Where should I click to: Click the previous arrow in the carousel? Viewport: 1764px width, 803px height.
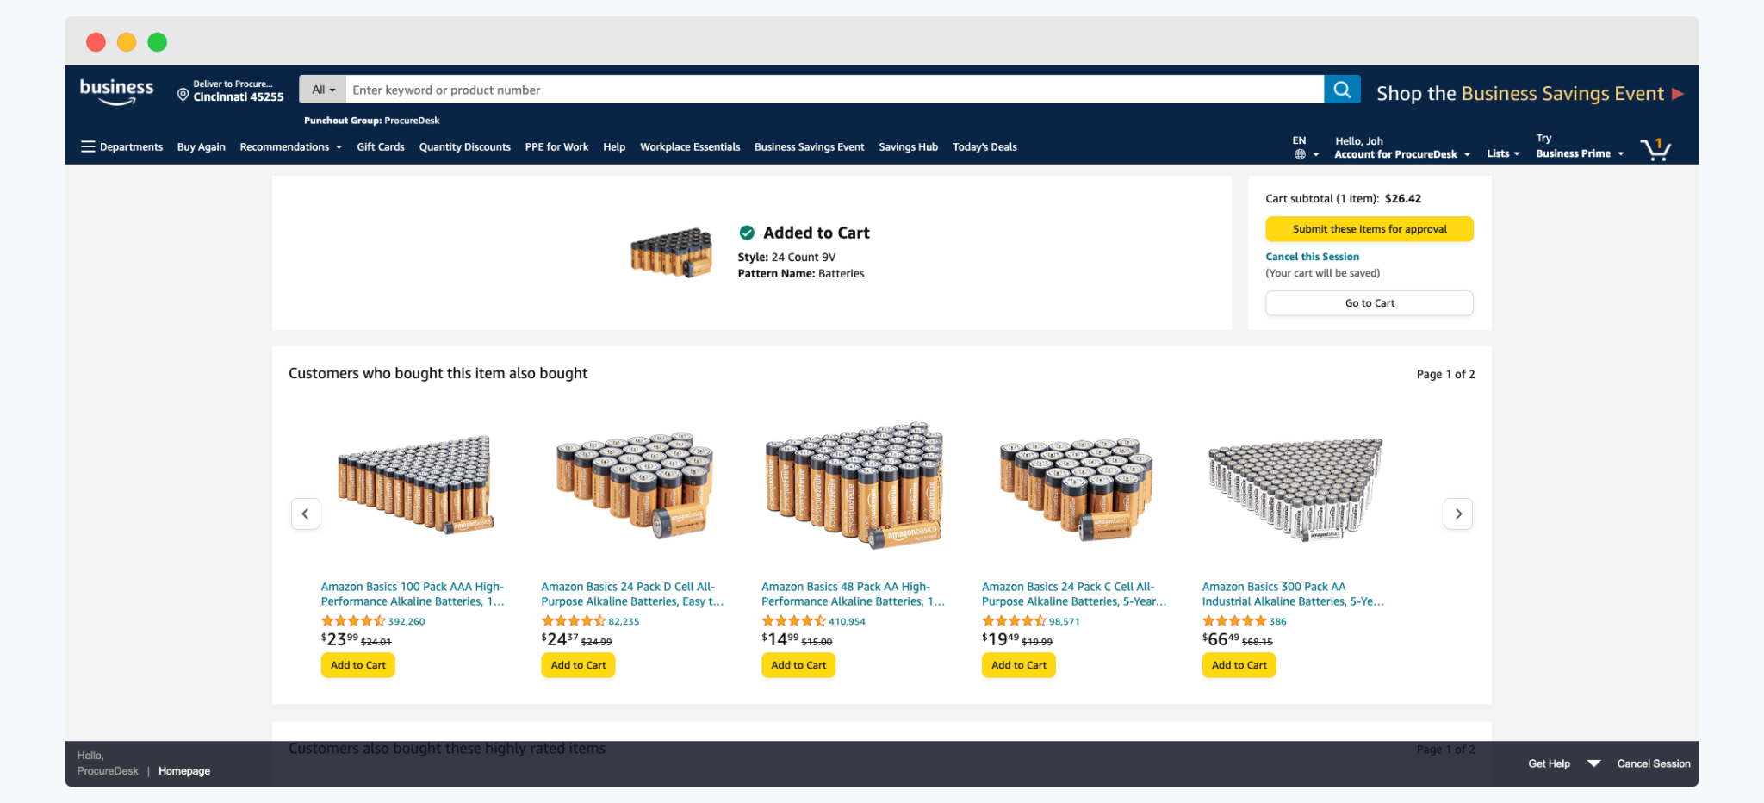(x=306, y=514)
